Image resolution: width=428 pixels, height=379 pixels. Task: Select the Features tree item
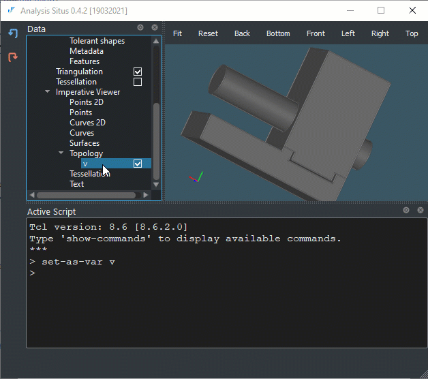pyautogui.click(x=85, y=61)
